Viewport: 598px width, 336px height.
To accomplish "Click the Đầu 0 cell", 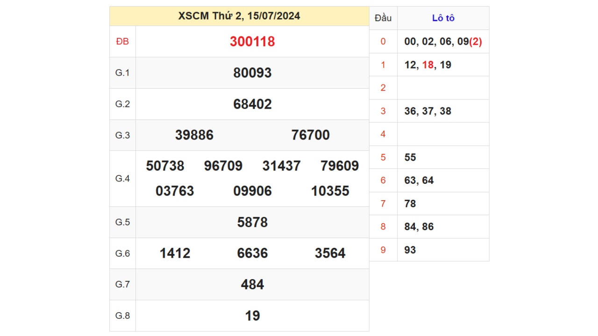I will tap(383, 42).
